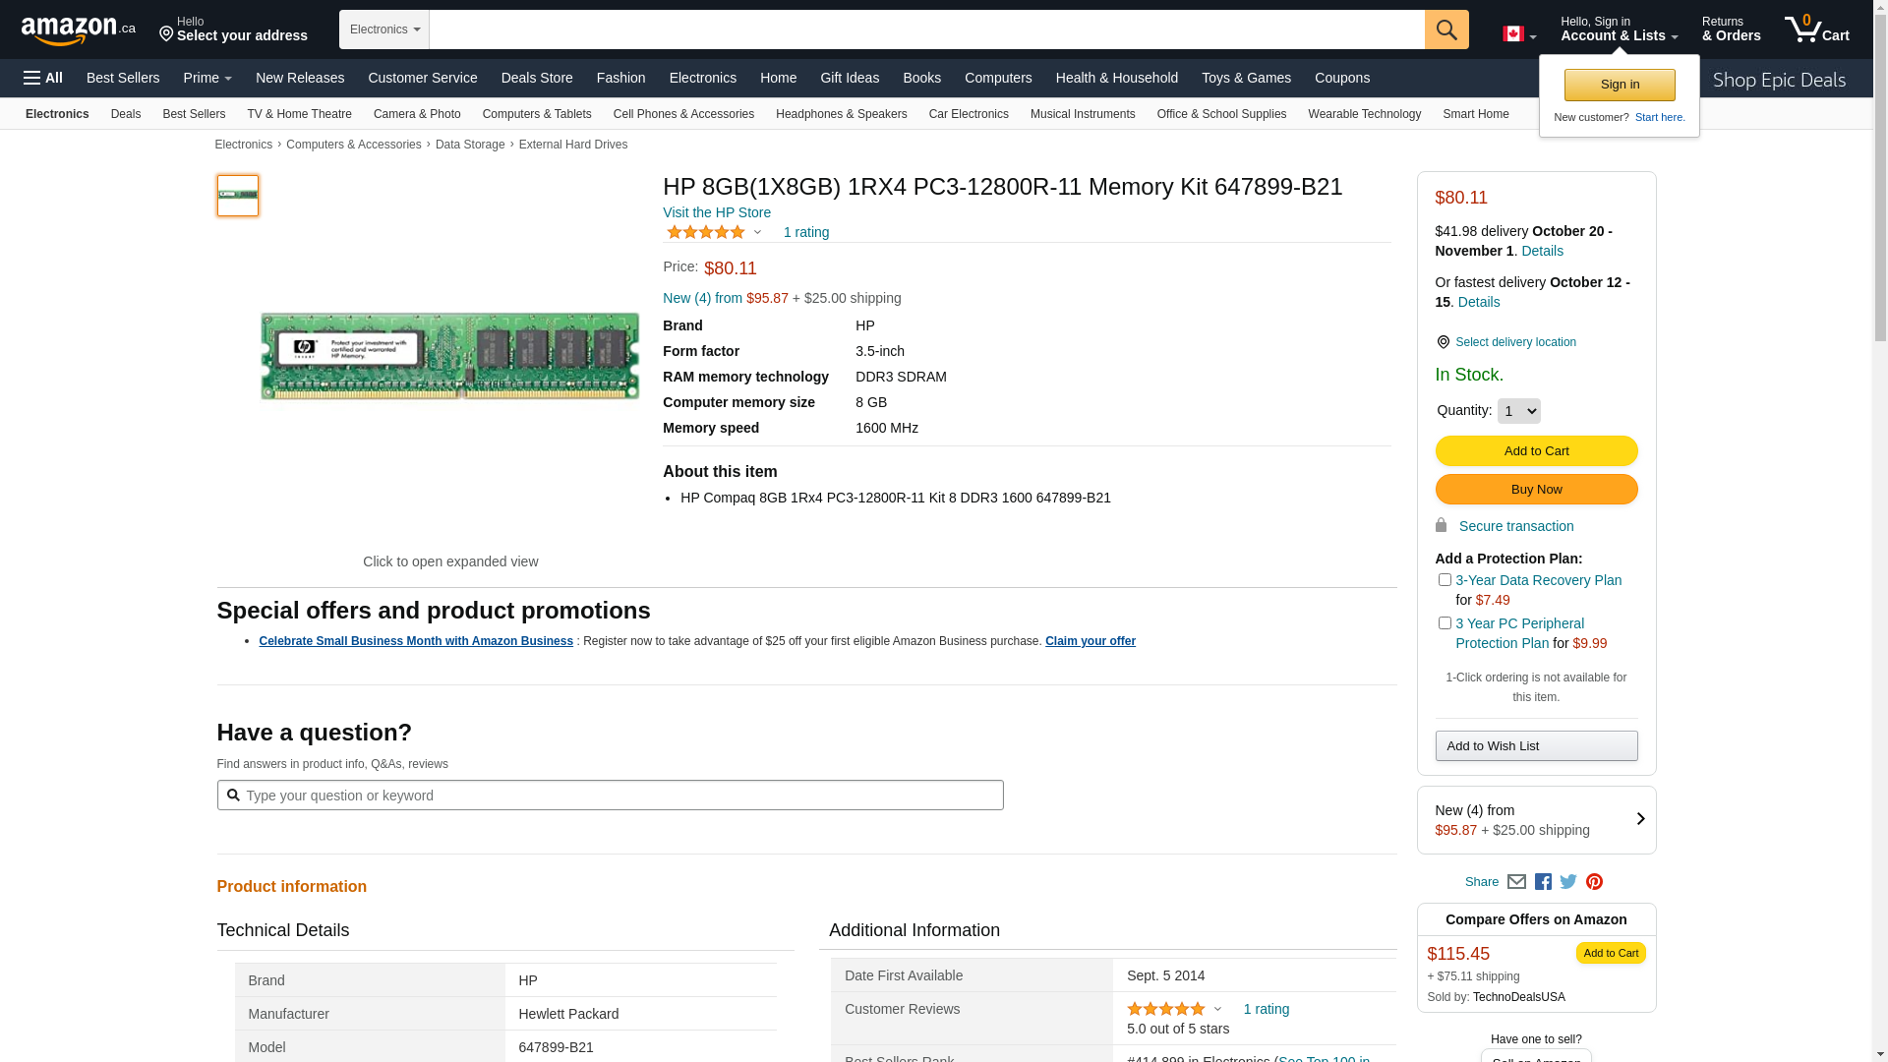Click the Amazon.ca logo
Viewport: 1888px width, 1062px height.
78,30
